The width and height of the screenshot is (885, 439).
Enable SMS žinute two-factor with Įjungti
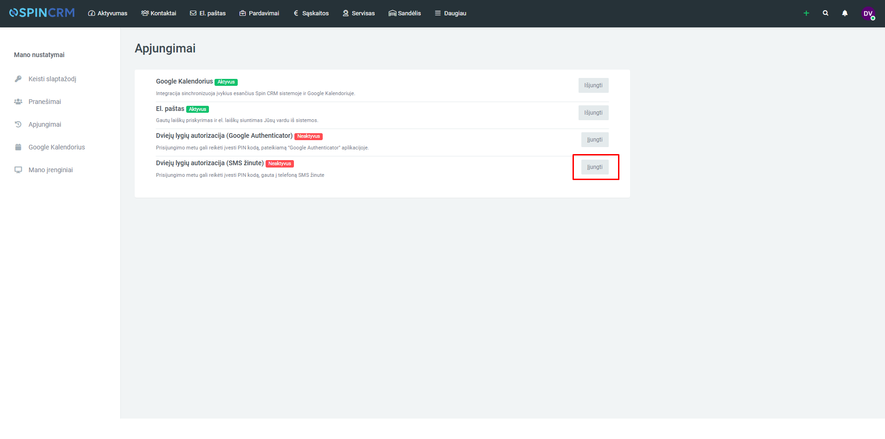tap(595, 167)
